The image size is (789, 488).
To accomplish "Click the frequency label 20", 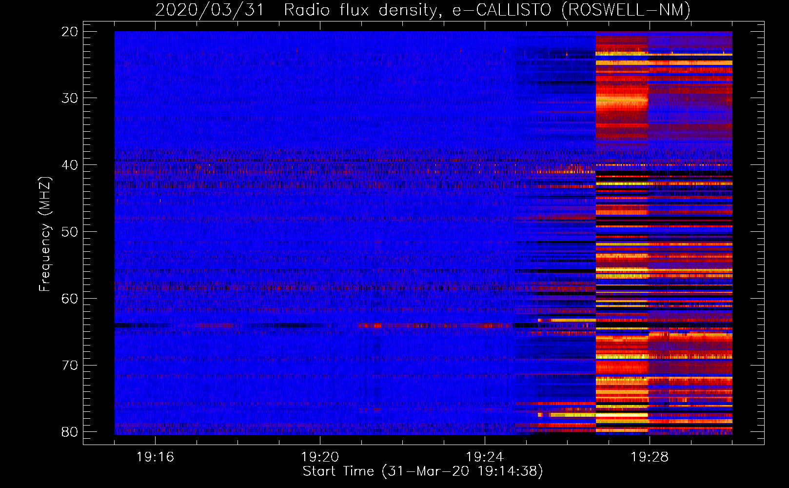I will click(x=70, y=32).
